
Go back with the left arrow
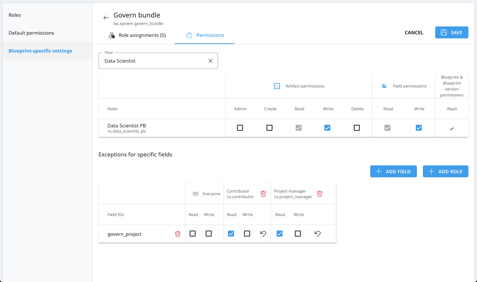coord(106,17)
